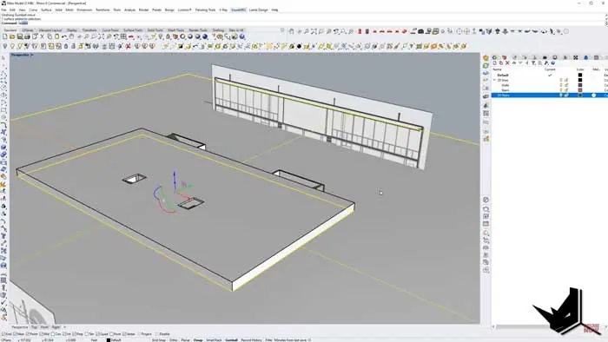Open the Surface menu

[x=46, y=10]
